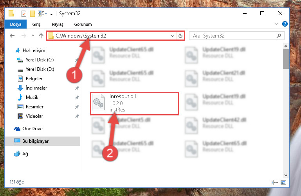Image resolution: width=301 pixels, height=196 pixels.
Task: Open the Help question mark icon
Action: click(x=285, y=24)
